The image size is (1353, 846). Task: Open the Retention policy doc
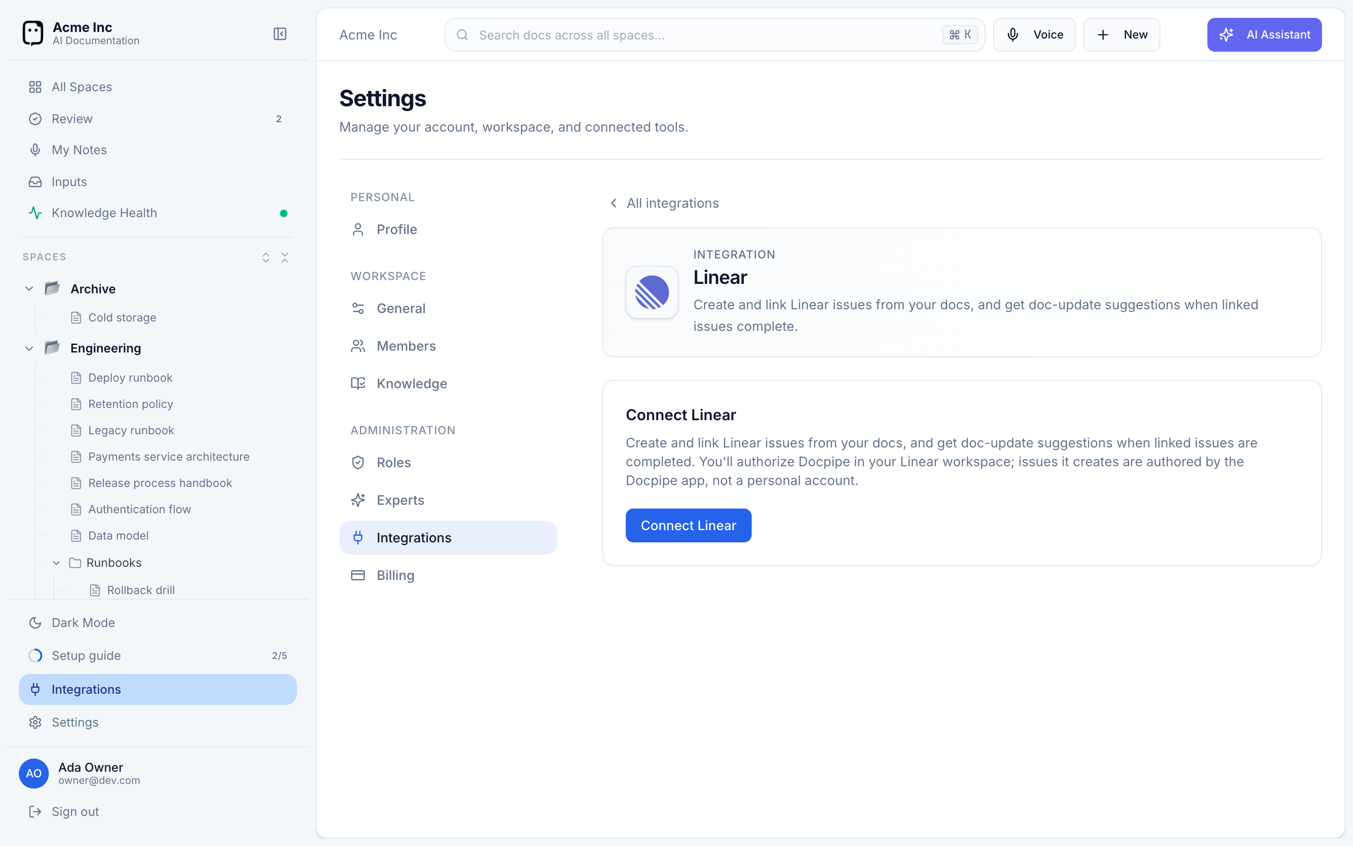[x=130, y=404]
